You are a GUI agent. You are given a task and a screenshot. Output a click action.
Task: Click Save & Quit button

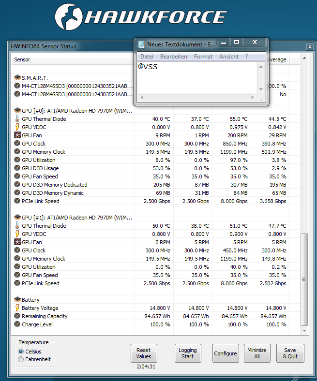tap(290, 353)
